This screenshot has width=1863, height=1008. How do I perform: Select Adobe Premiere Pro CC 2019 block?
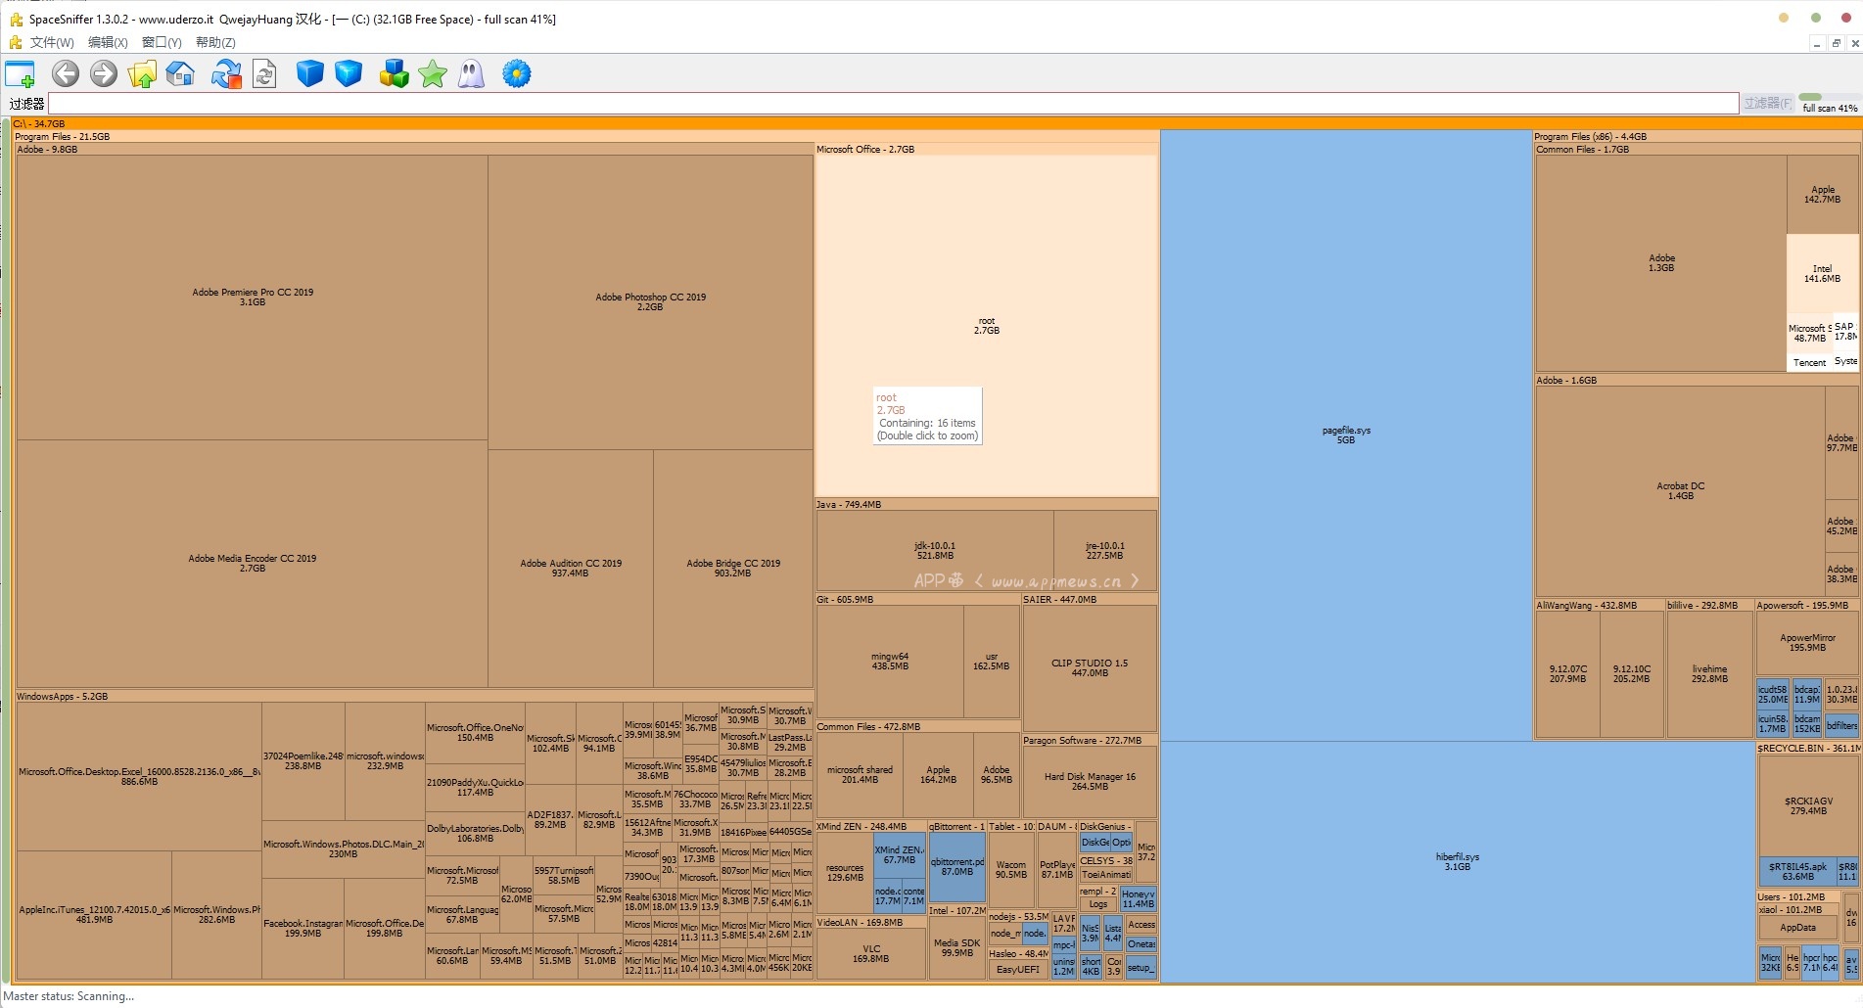tap(253, 298)
